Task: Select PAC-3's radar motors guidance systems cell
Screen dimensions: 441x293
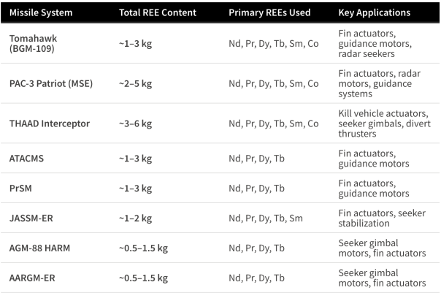Action: (380, 83)
